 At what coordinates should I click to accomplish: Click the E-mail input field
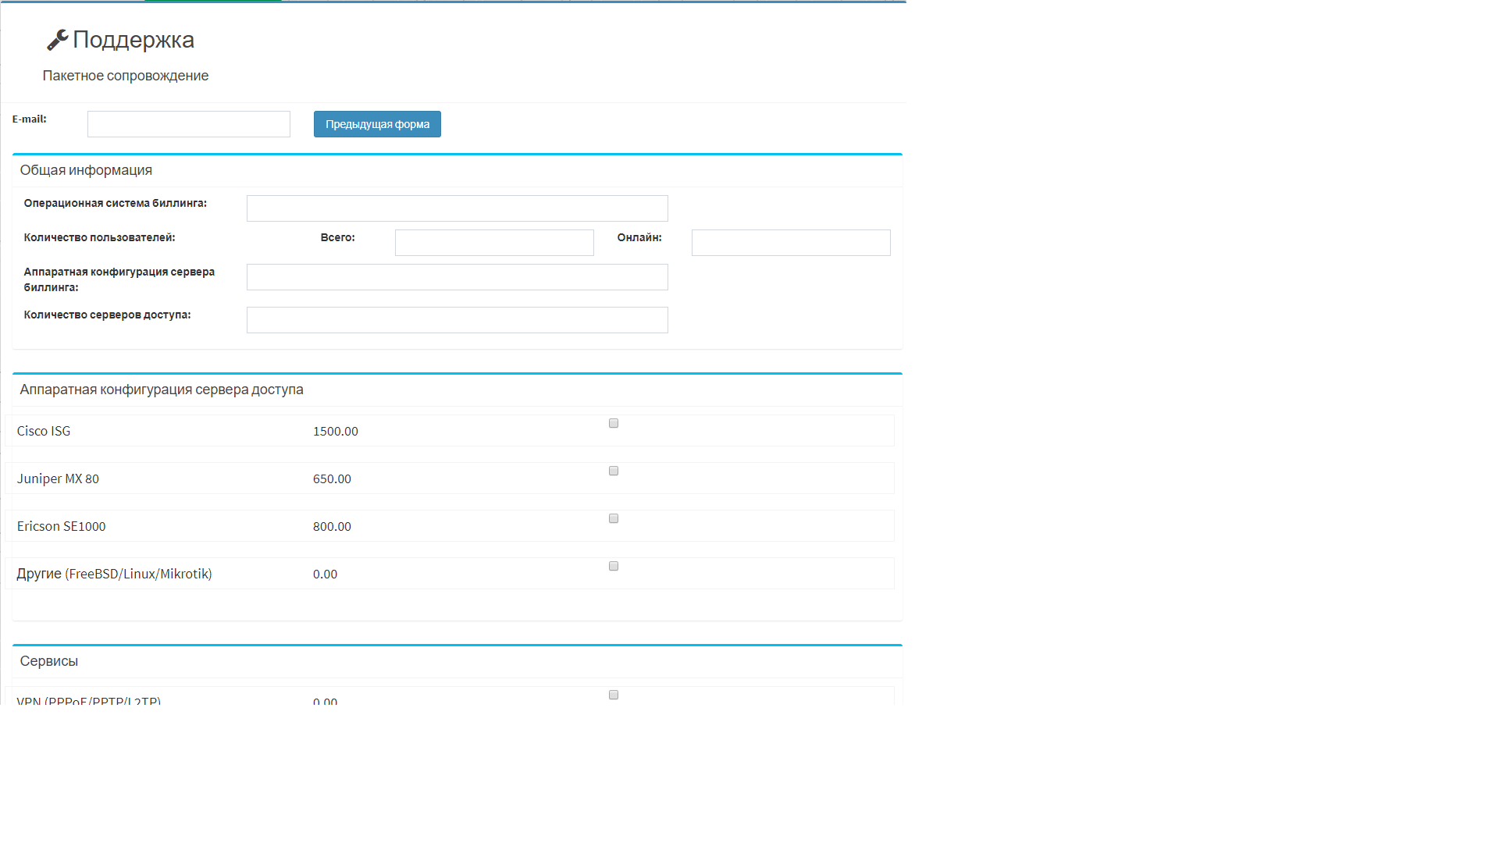[189, 124]
